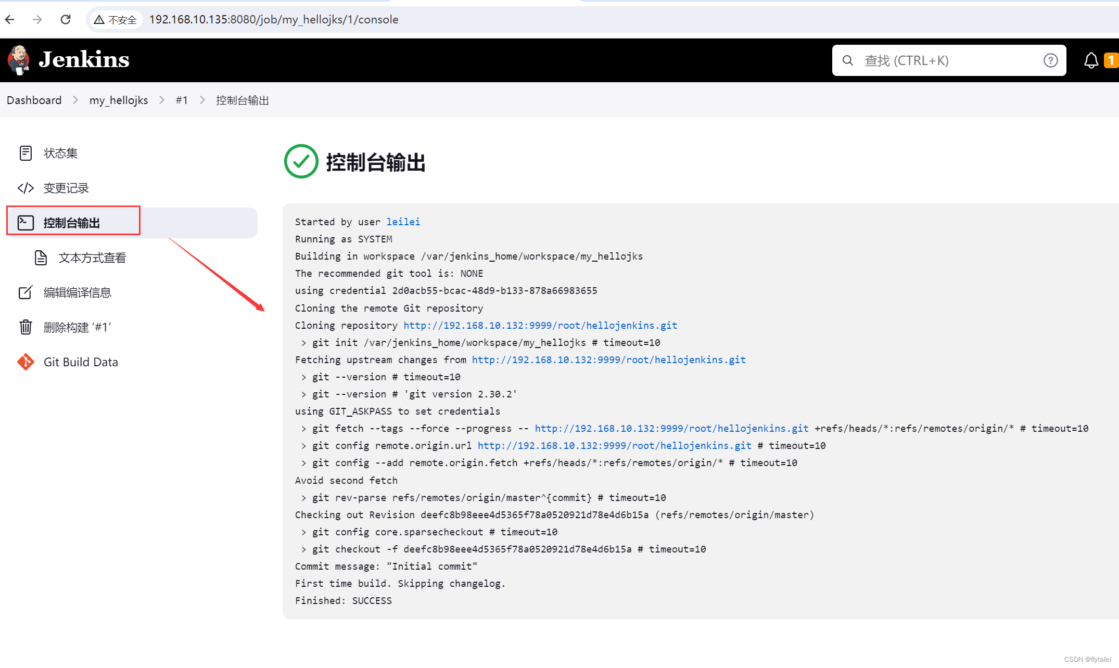The height and width of the screenshot is (668, 1119).
Task: Click the First time build. Skipping changelog line
Action: pyautogui.click(x=400, y=583)
